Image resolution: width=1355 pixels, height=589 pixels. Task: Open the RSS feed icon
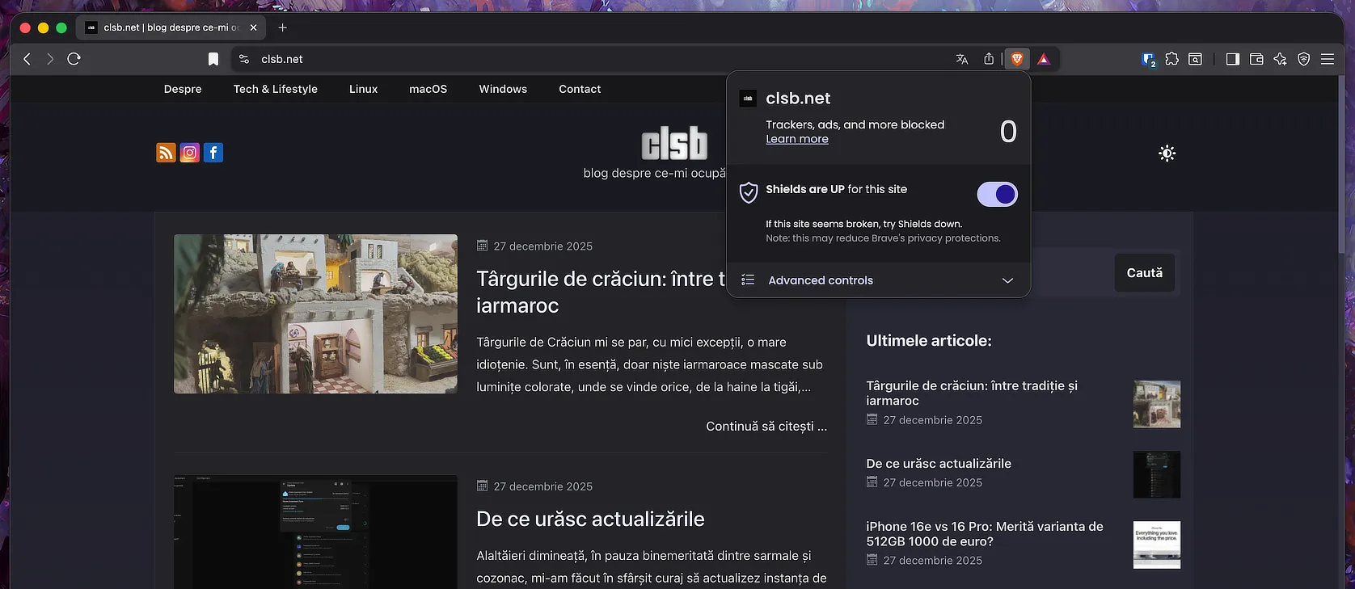166,153
